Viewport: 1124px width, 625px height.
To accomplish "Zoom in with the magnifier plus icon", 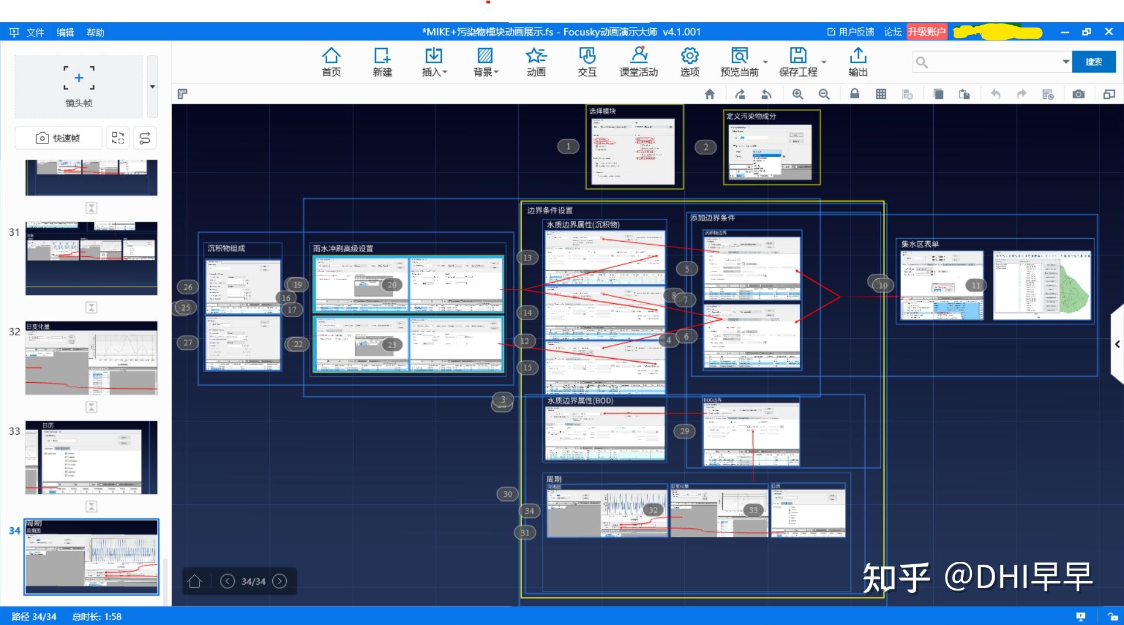I will (x=797, y=94).
